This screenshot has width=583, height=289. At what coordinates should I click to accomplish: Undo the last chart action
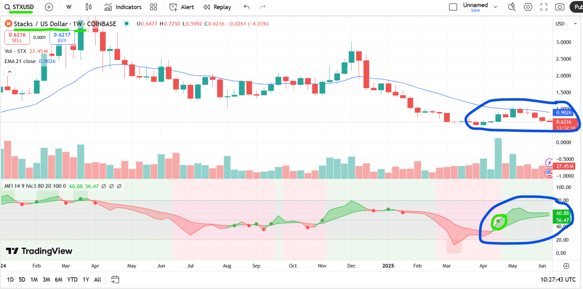point(247,7)
